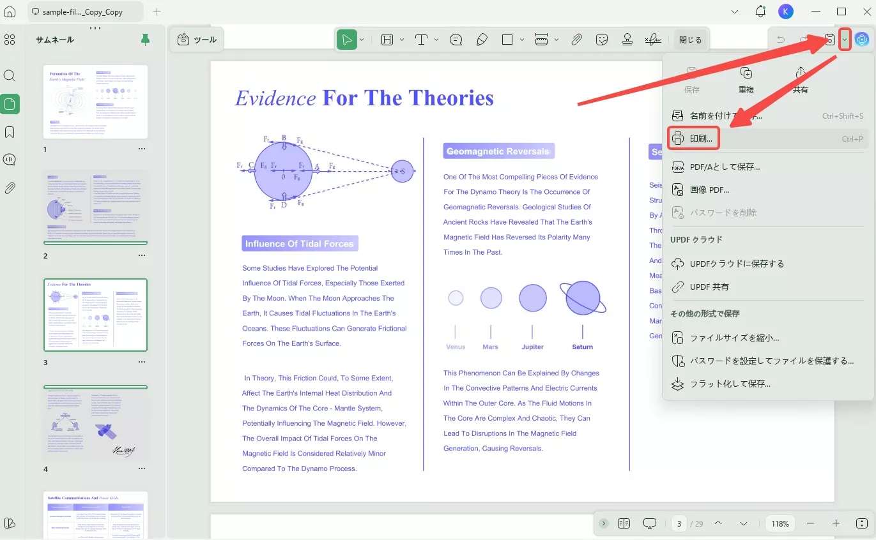Expand the measurement tool dropdown arrow
The height and width of the screenshot is (540, 876).
557,40
